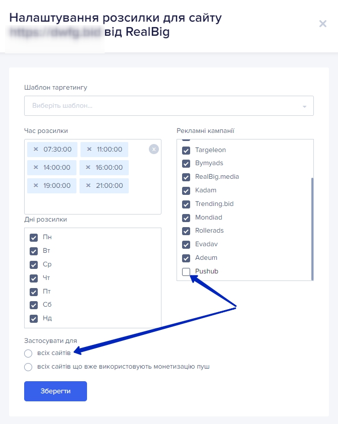Click the 'Рекламні кампанії' label

205,131
